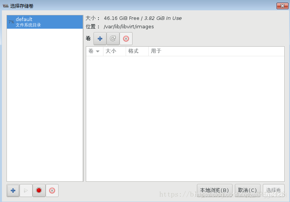Click the virt-manager title bar icon
Viewport: 290px width, 202px height.
coord(5,6)
